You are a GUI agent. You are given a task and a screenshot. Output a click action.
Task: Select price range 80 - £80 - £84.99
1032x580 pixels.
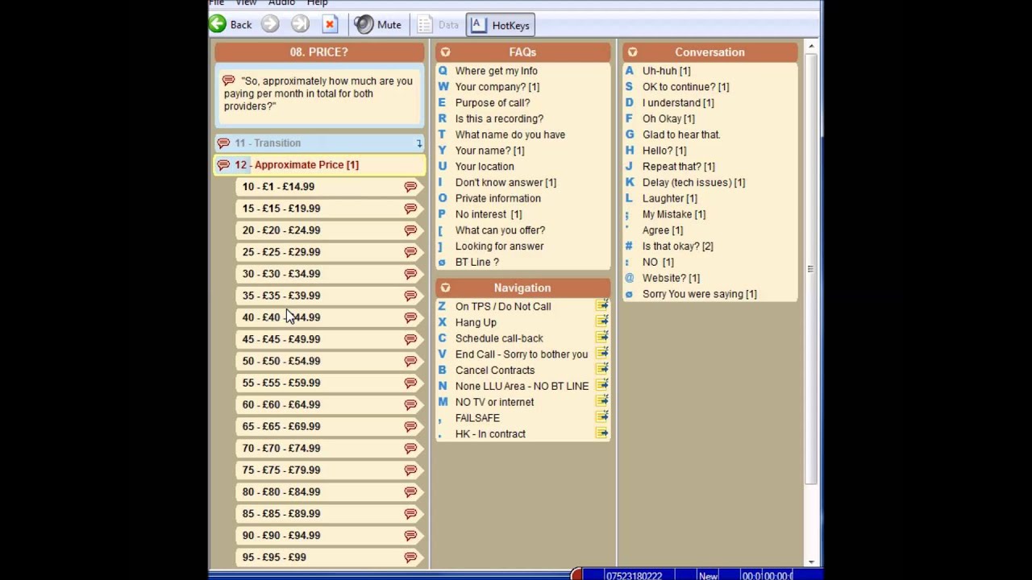point(330,491)
